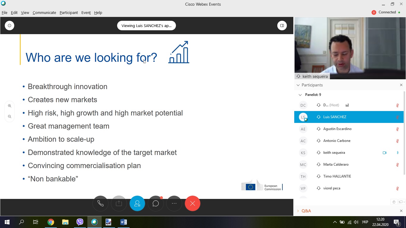Open the Windows Start menu

7,222
